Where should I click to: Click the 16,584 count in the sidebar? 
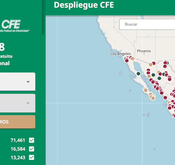click(x=18, y=149)
